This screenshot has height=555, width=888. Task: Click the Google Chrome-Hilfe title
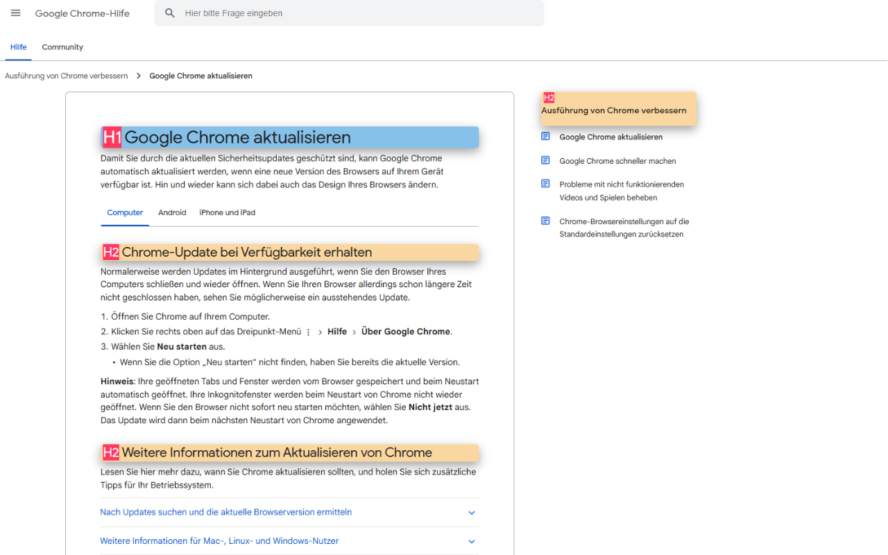[83, 13]
